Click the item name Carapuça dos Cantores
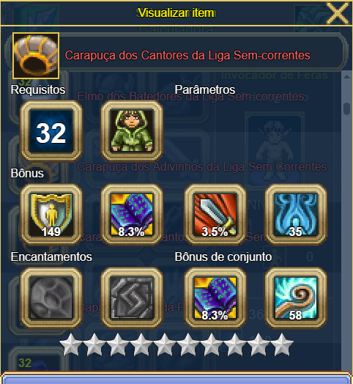The height and width of the screenshot is (384, 353). coord(187,56)
